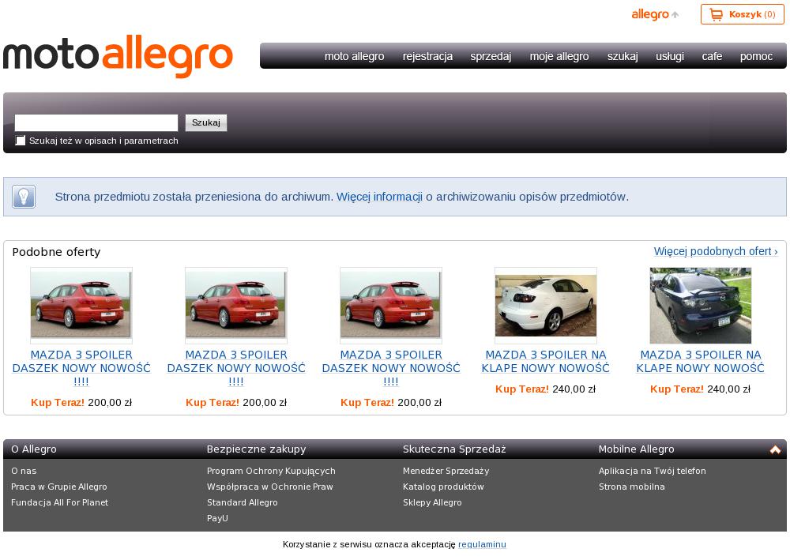Open 'Więcej podobnych ofert' link
790x560 pixels.
pos(716,251)
